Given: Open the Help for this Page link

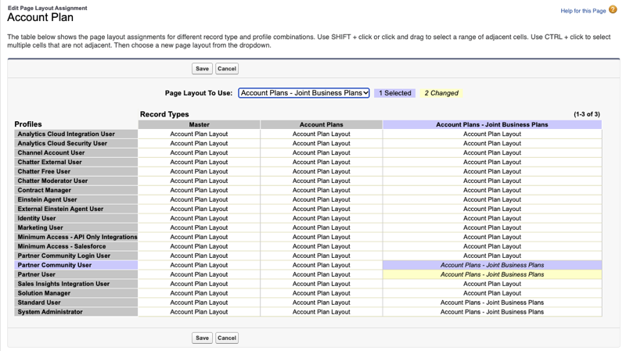Looking at the screenshot, I should [x=583, y=11].
